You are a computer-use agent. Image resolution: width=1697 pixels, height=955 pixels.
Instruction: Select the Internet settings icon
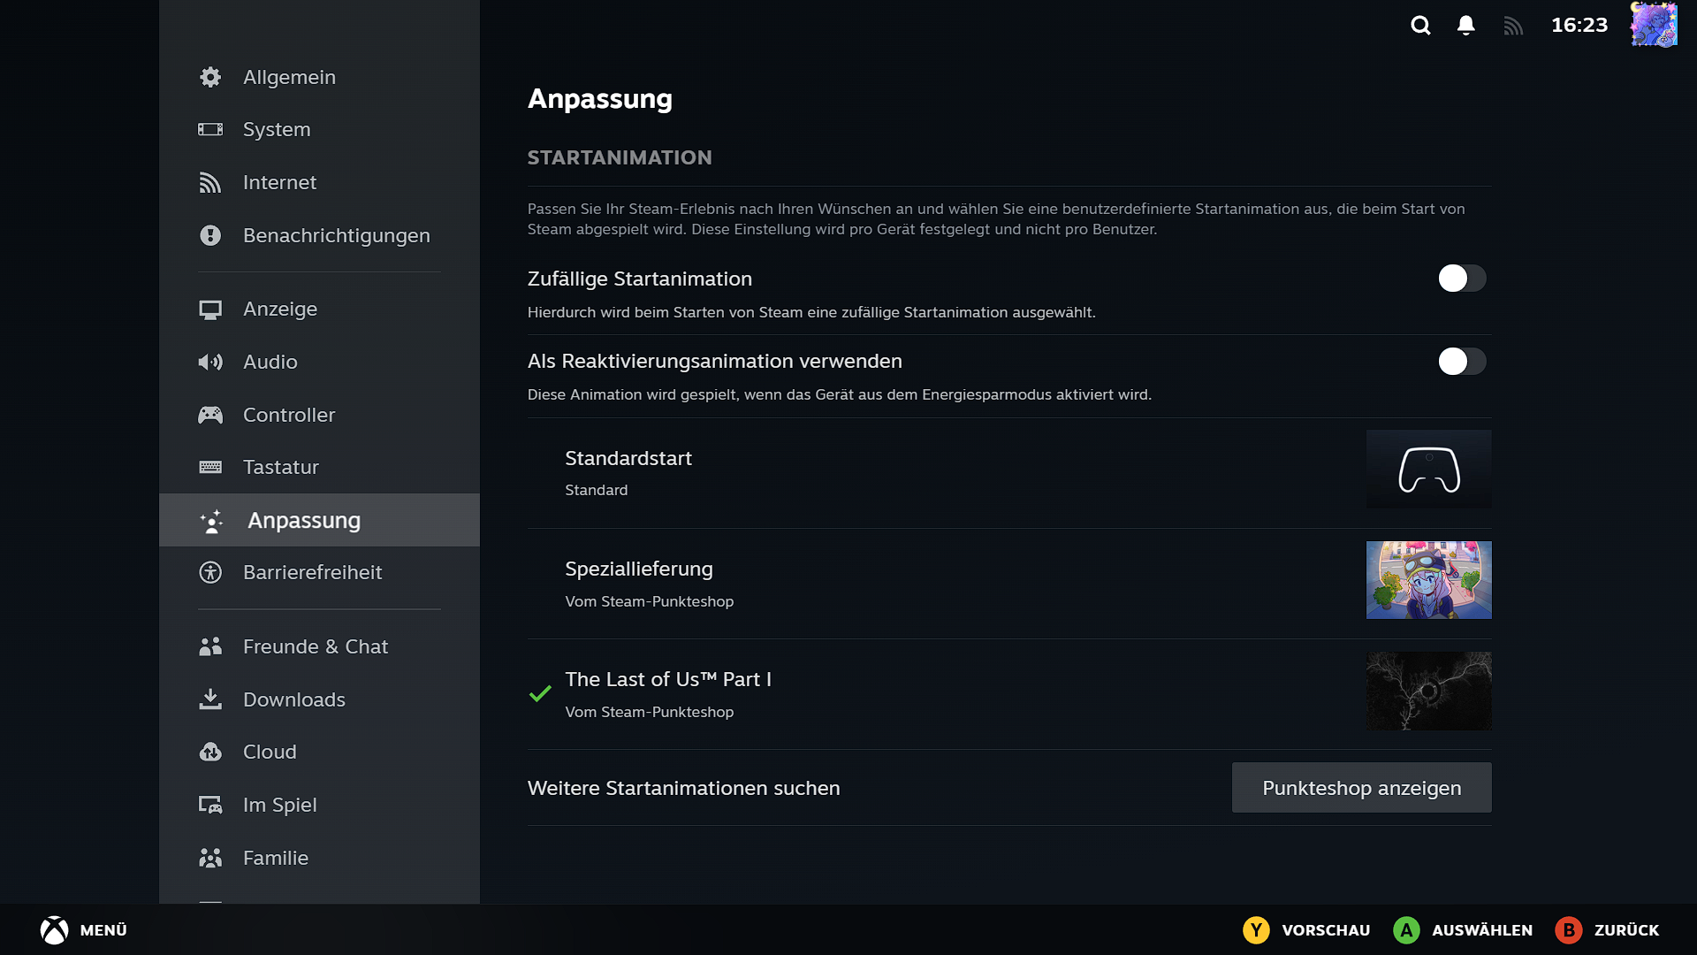pos(210,182)
